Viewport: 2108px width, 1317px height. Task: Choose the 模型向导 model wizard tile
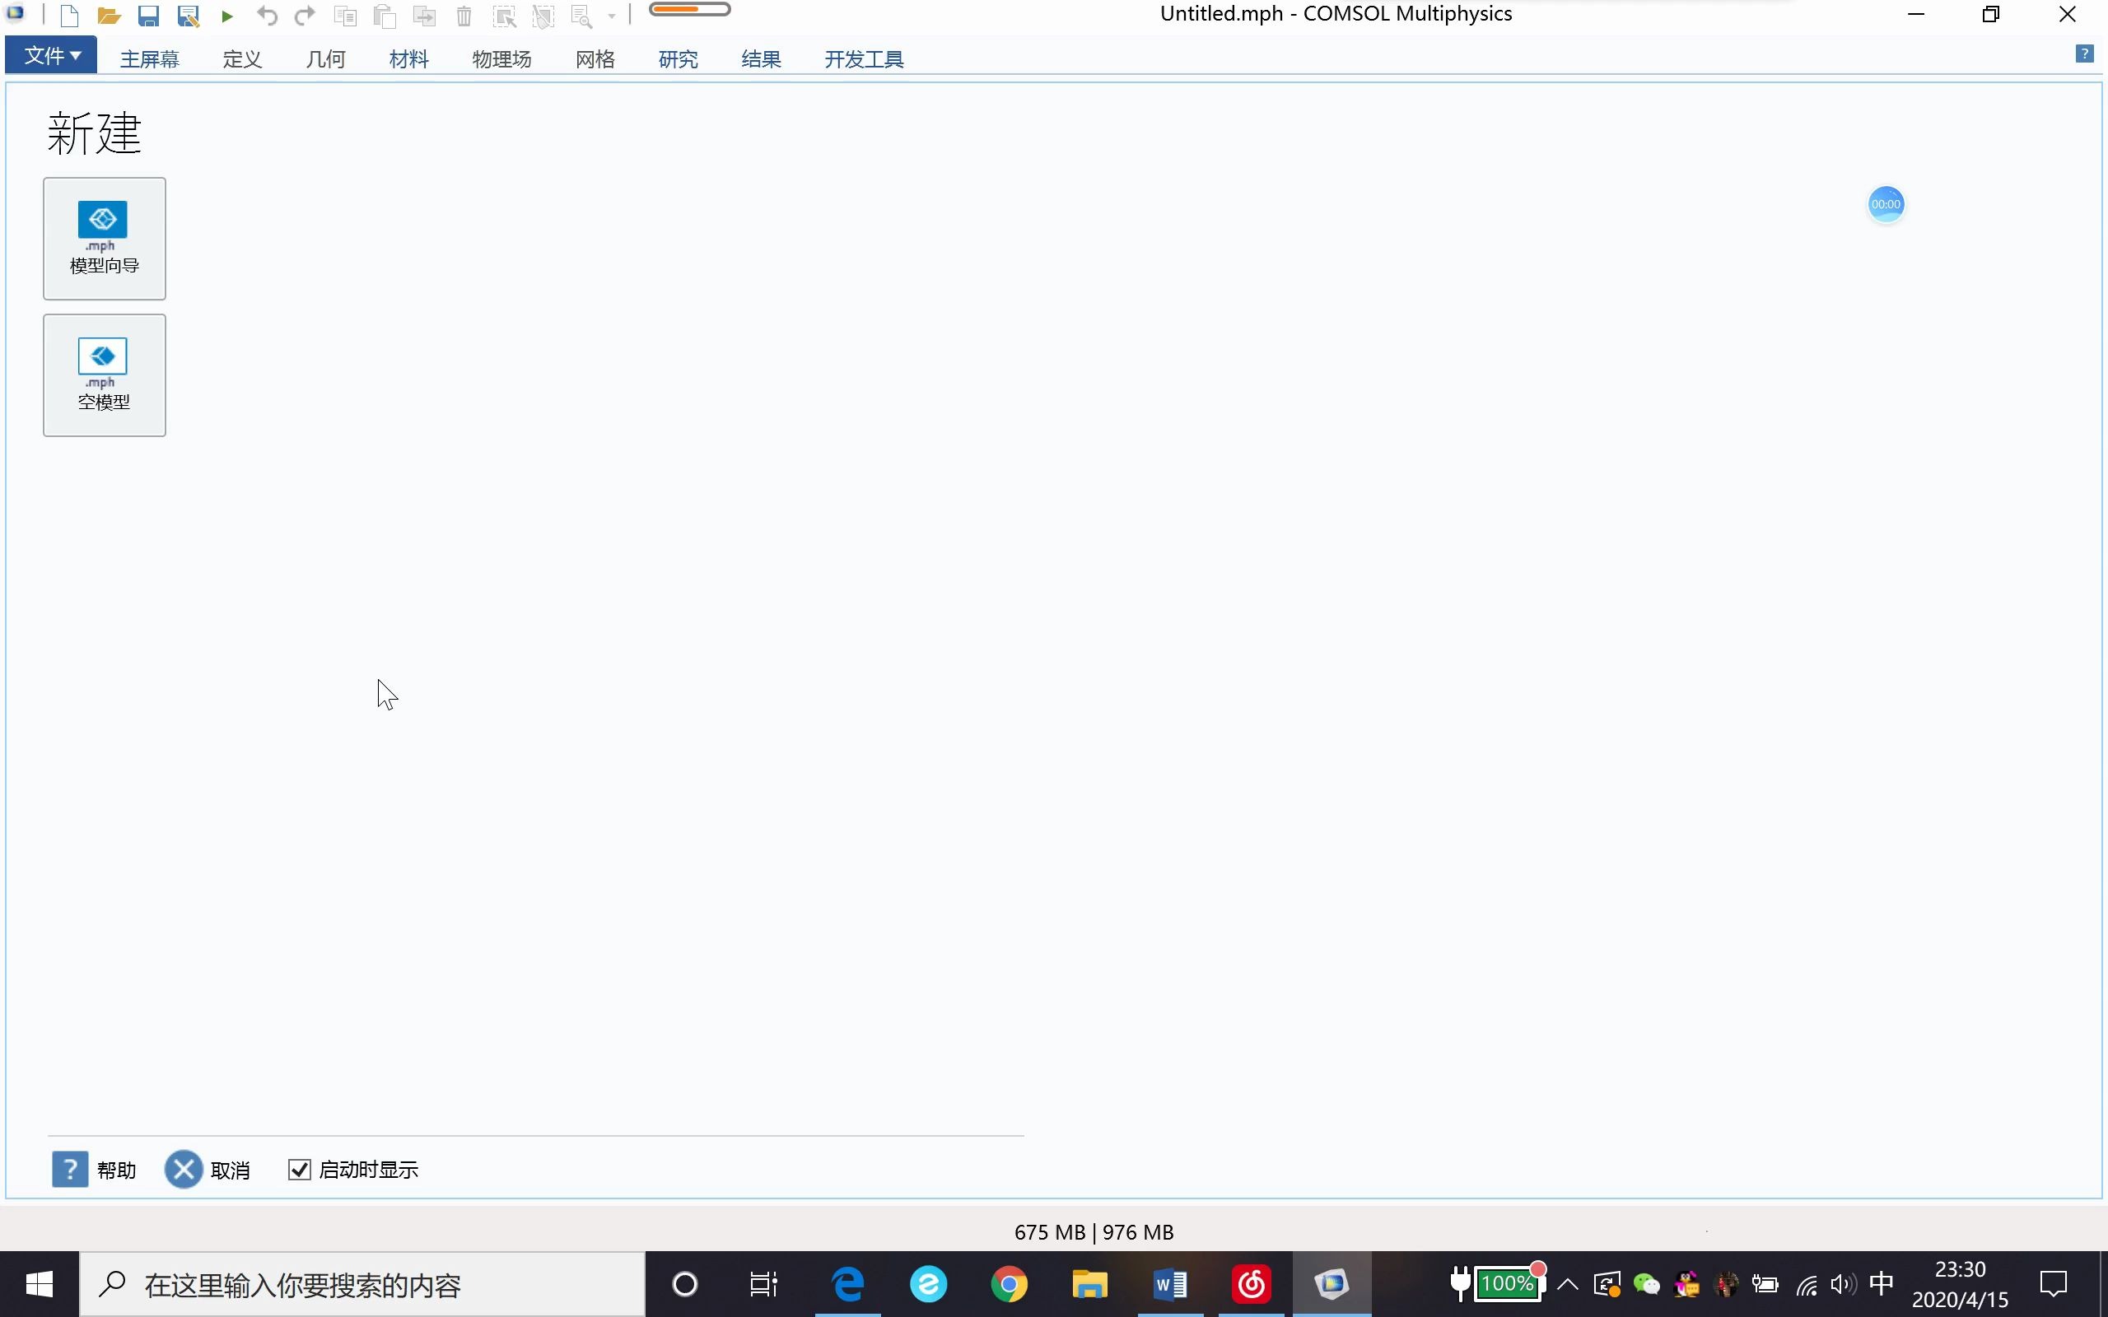pos(105,239)
